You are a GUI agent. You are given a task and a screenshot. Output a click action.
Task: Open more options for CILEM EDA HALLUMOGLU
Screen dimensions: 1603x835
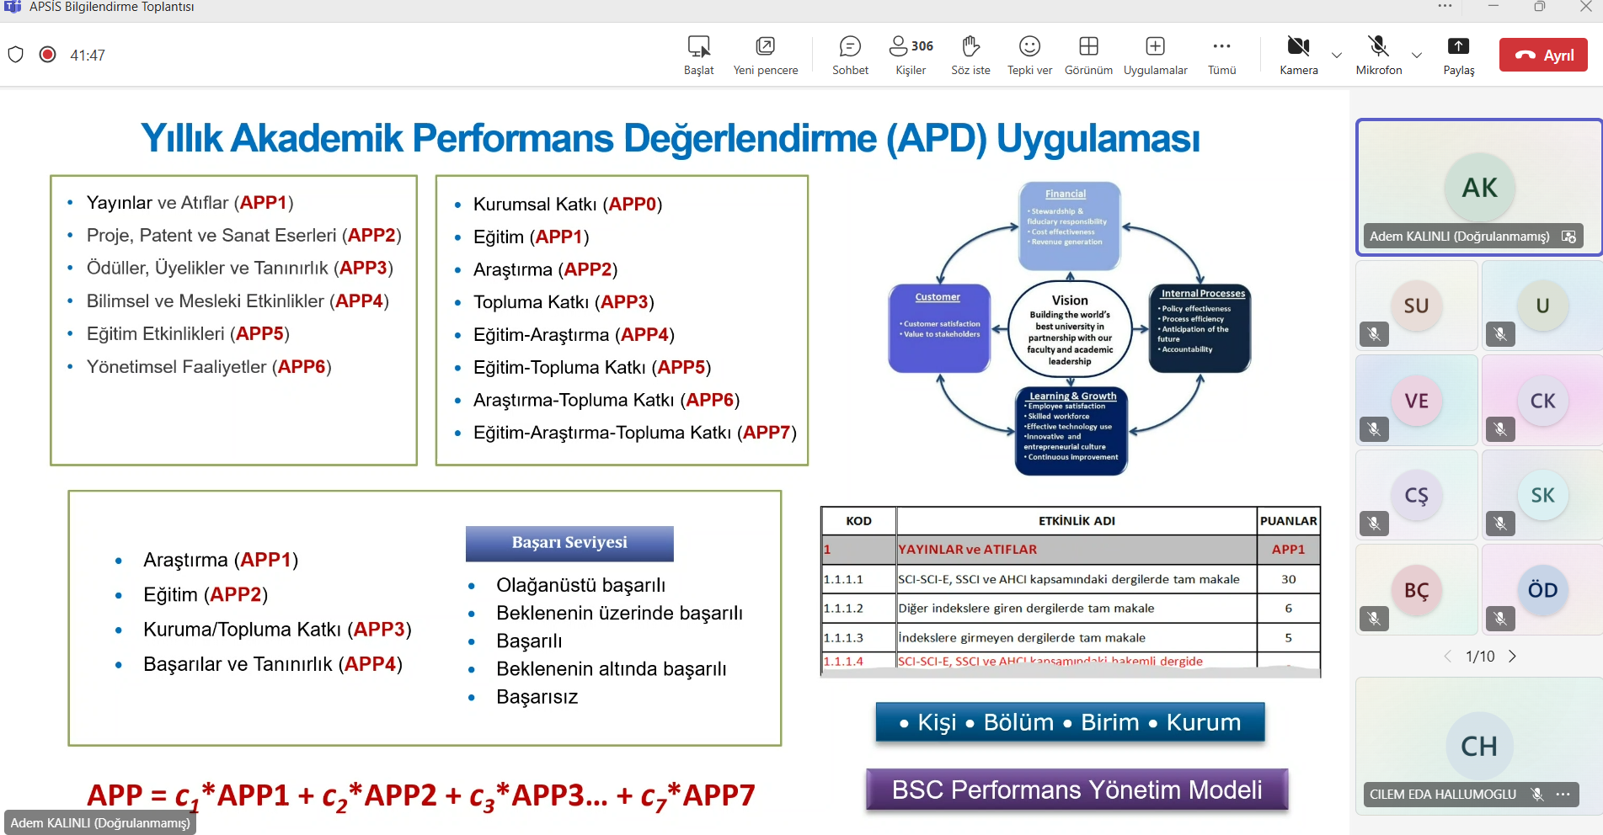[x=1563, y=794]
